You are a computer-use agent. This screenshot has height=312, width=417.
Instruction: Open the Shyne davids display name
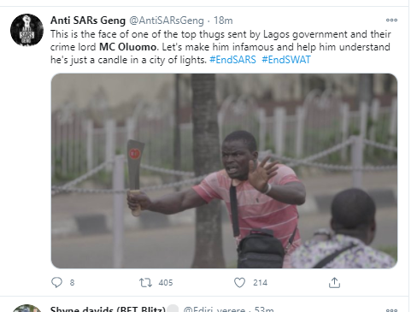[x=108, y=309]
